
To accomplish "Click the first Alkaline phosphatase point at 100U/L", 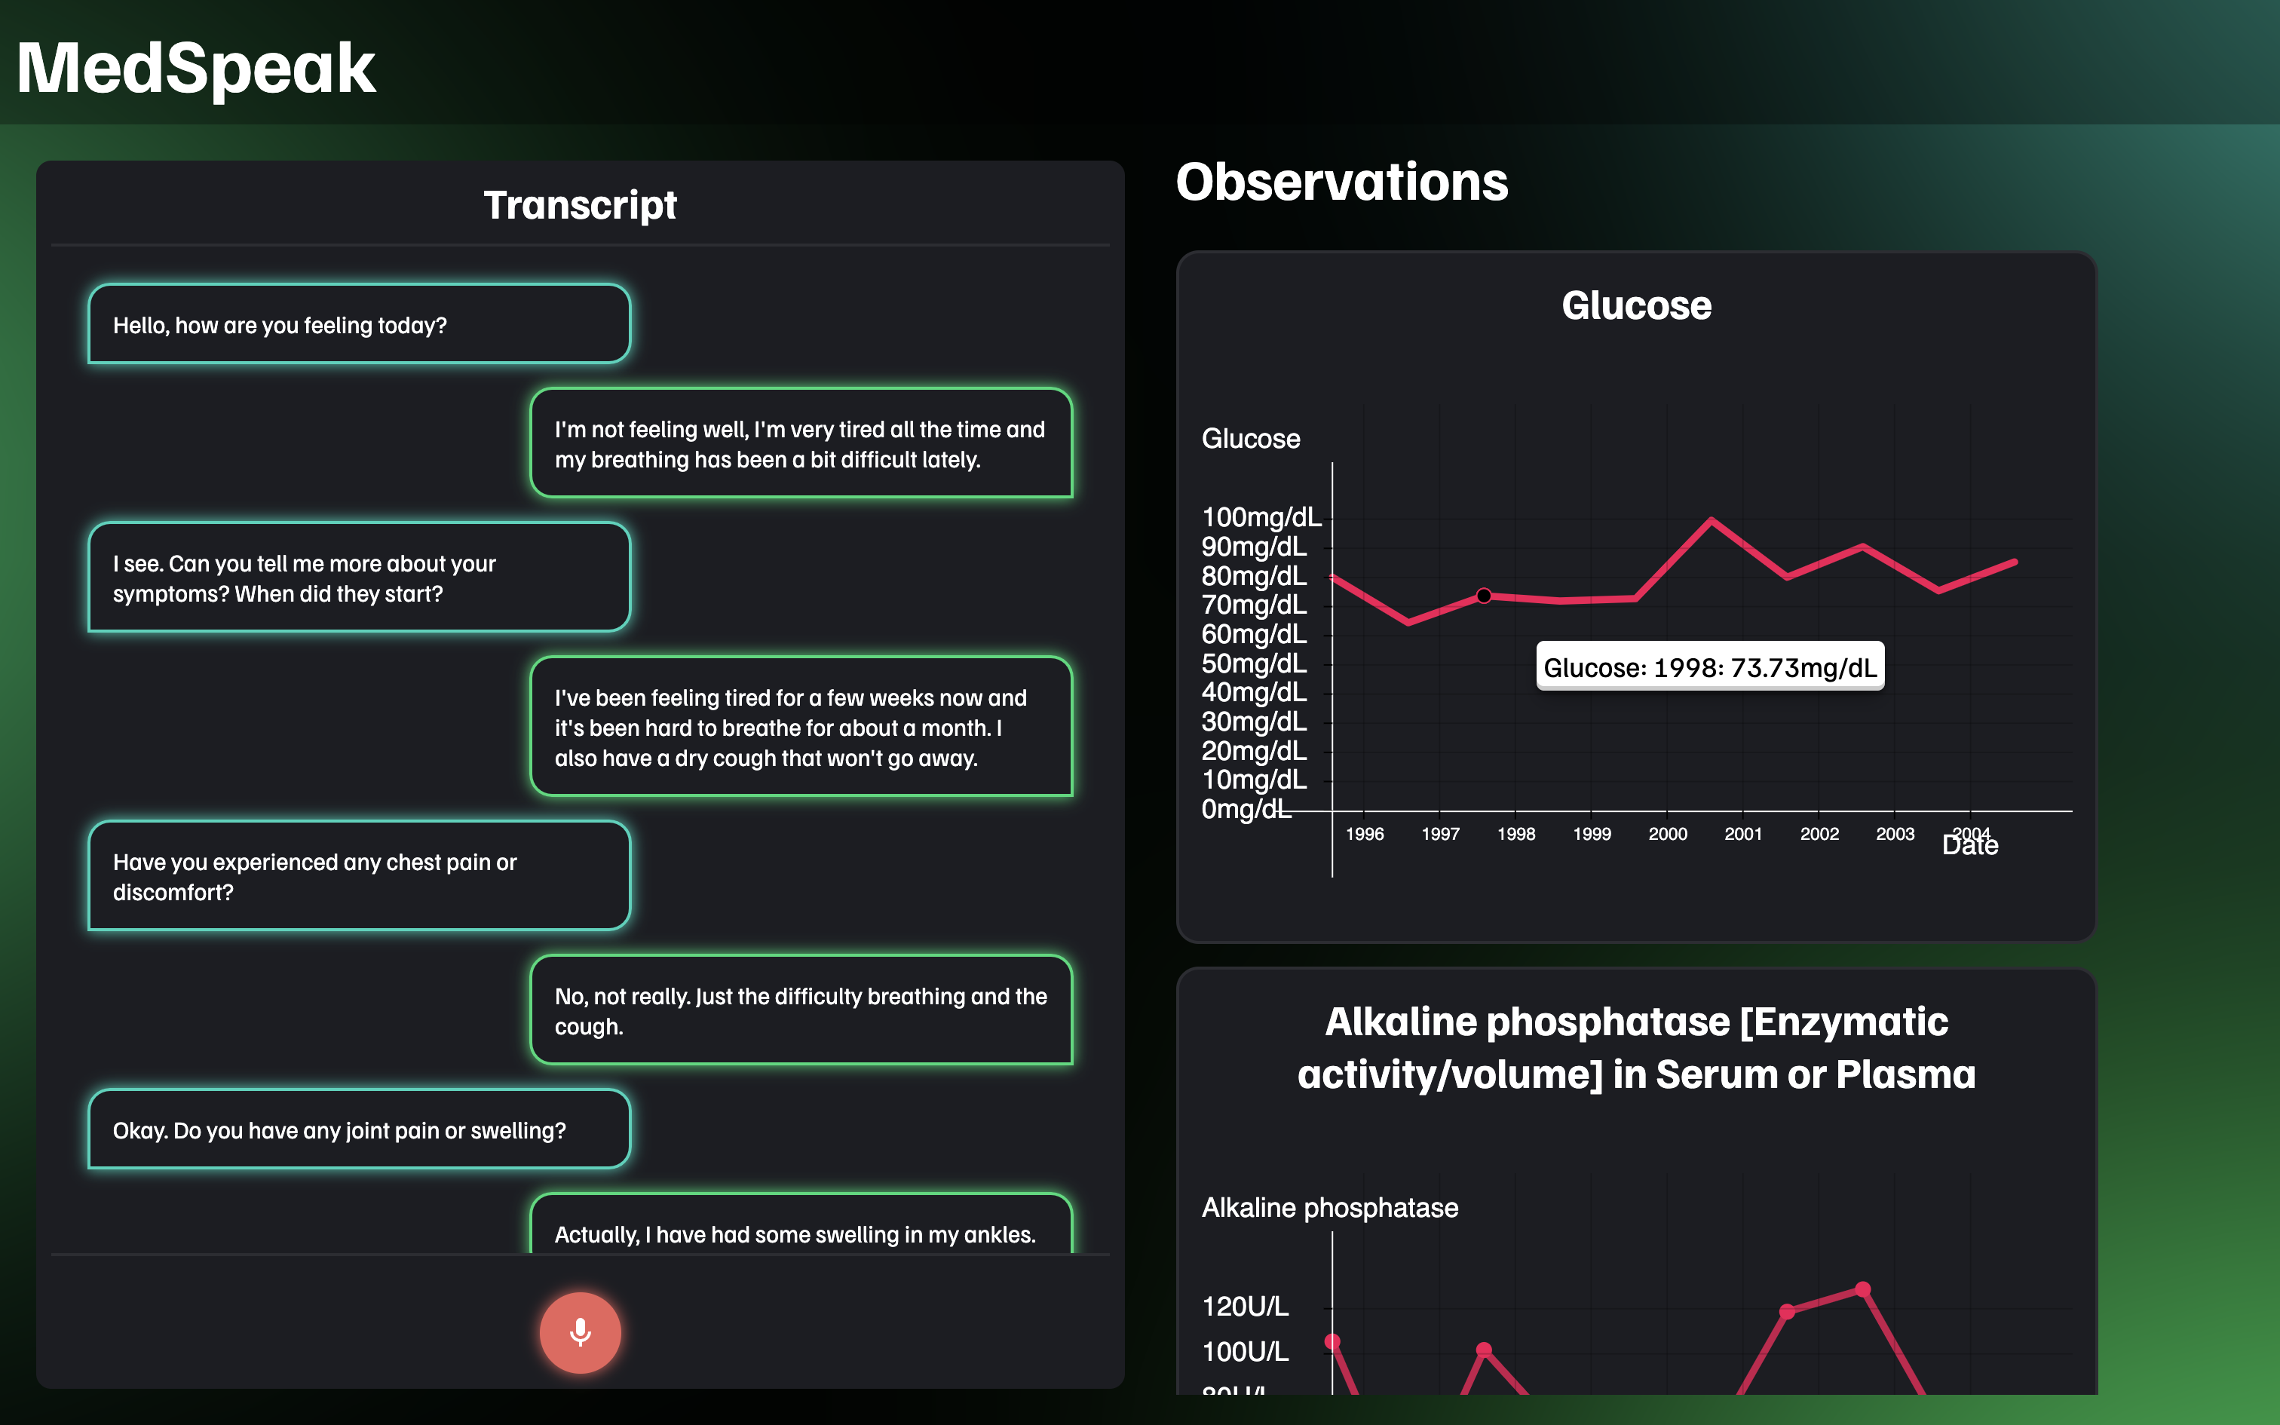I will (1332, 1341).
